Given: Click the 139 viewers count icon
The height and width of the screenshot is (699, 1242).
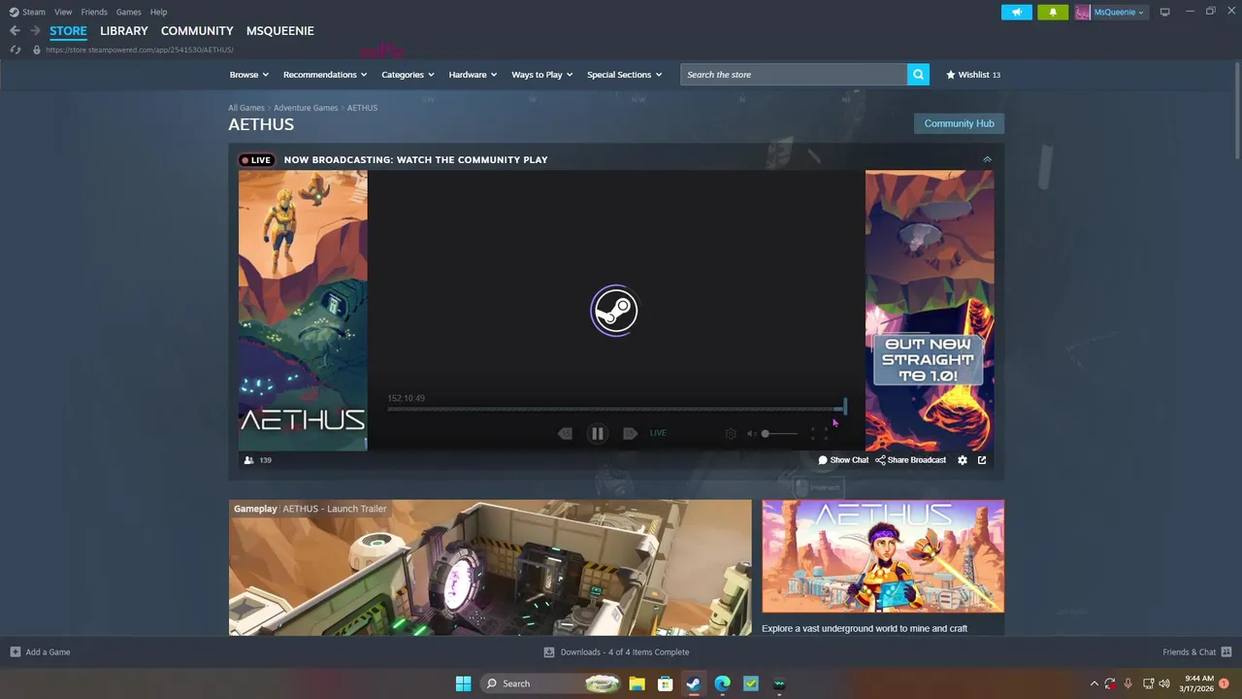Looking at the screenshot, I should coord(249,460).
